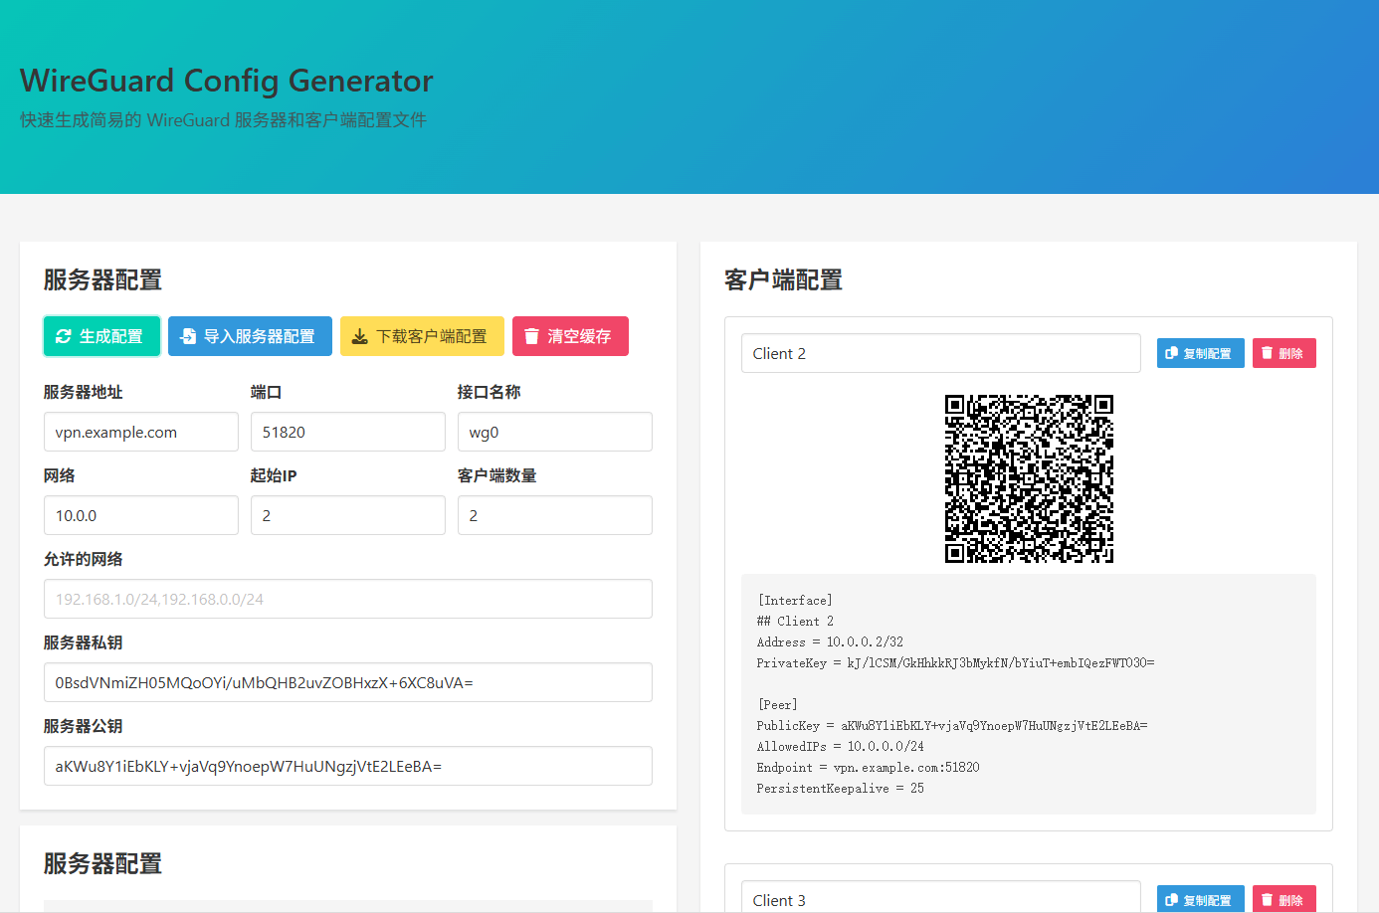
Task: Click Client 2's QR code image
Action: click(1029, 479)
